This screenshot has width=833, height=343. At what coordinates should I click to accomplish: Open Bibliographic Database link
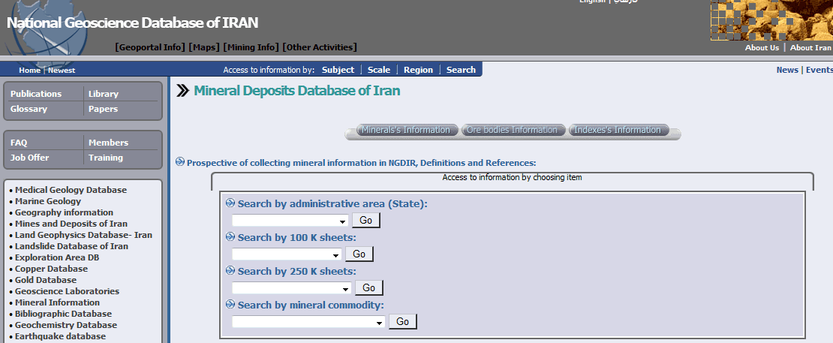pyautogui.click(x=63, y=314)
